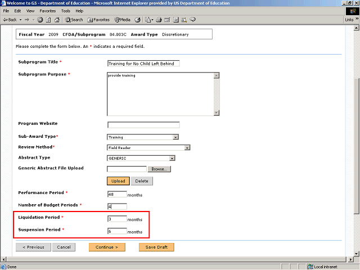This screenshot has height=270, width=360.
Task: Open the Media toolbar button
Action: pos(123,20)
